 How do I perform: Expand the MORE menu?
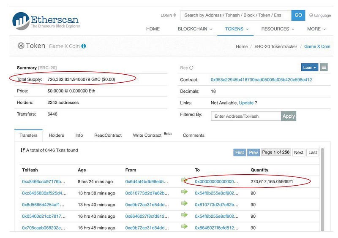coord(316,29)
